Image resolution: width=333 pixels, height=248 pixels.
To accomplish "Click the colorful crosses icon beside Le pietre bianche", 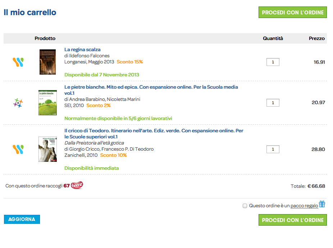I will click(x=18, y=103).
